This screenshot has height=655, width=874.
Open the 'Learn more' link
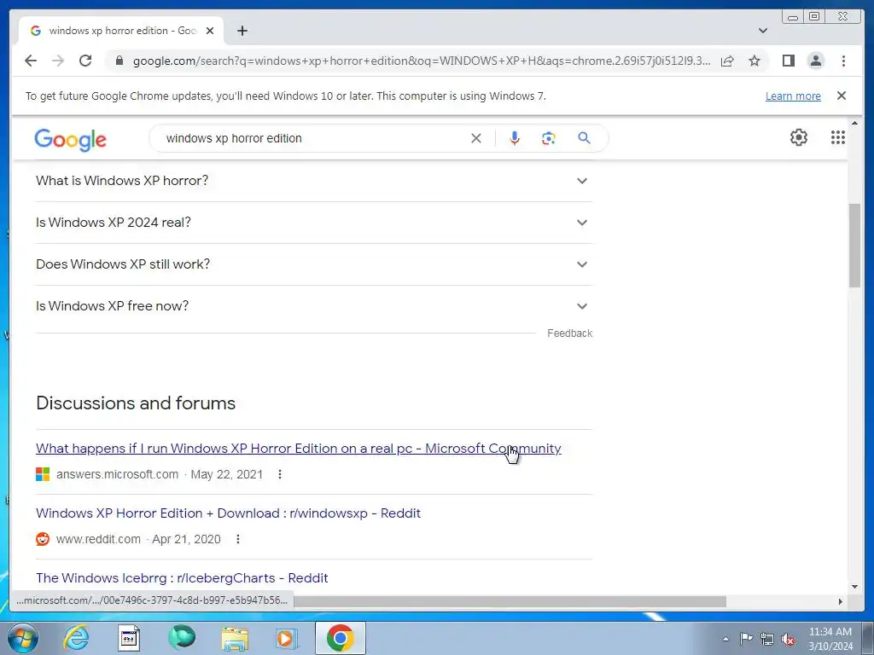click(x=793, y=96)
